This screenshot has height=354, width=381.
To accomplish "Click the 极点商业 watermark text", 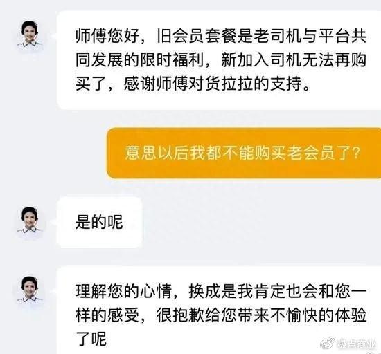I will [356, 344].
